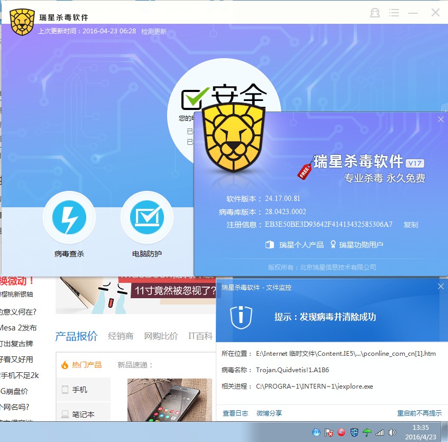448x442 pixels.
Task: Copy registration info with 复制
Action: [410, 225]
